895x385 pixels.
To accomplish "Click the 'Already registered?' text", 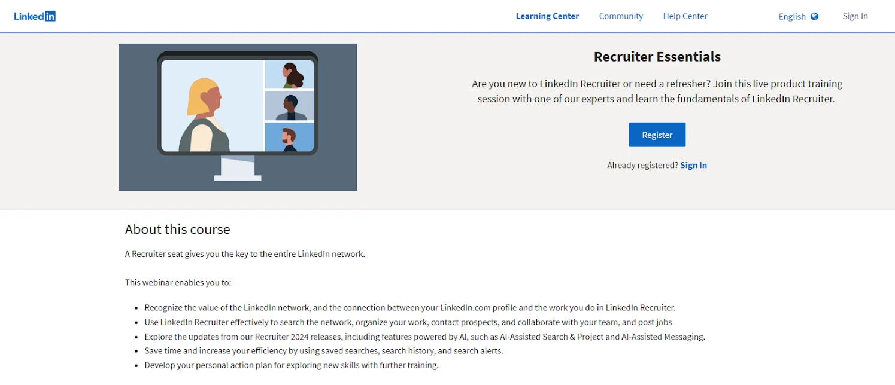I will (642, 165).
